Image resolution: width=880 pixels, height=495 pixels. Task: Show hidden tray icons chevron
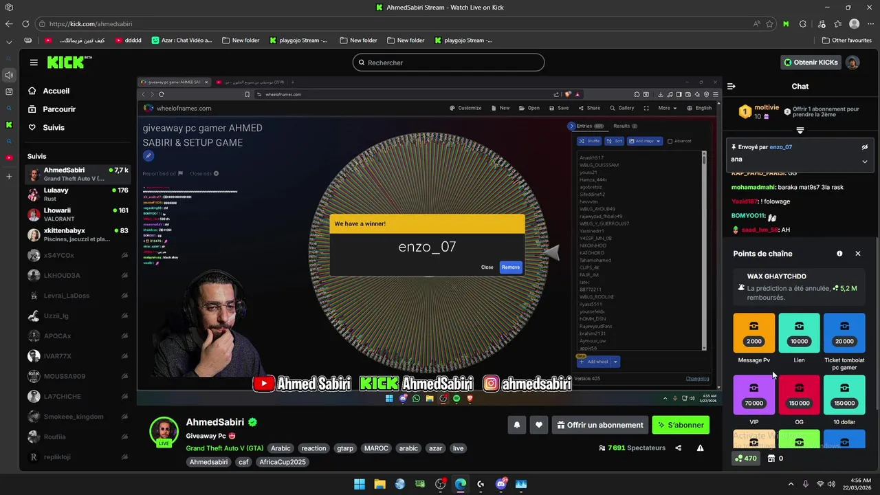(791, 484)
